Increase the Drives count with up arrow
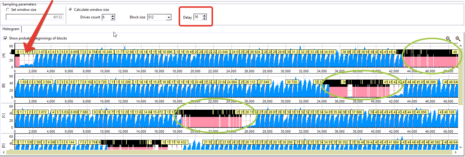465x157 pixels. tap(113, 16)
